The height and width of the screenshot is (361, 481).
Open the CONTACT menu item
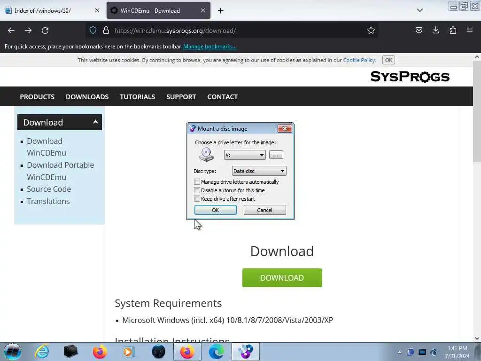pos(222,97)
